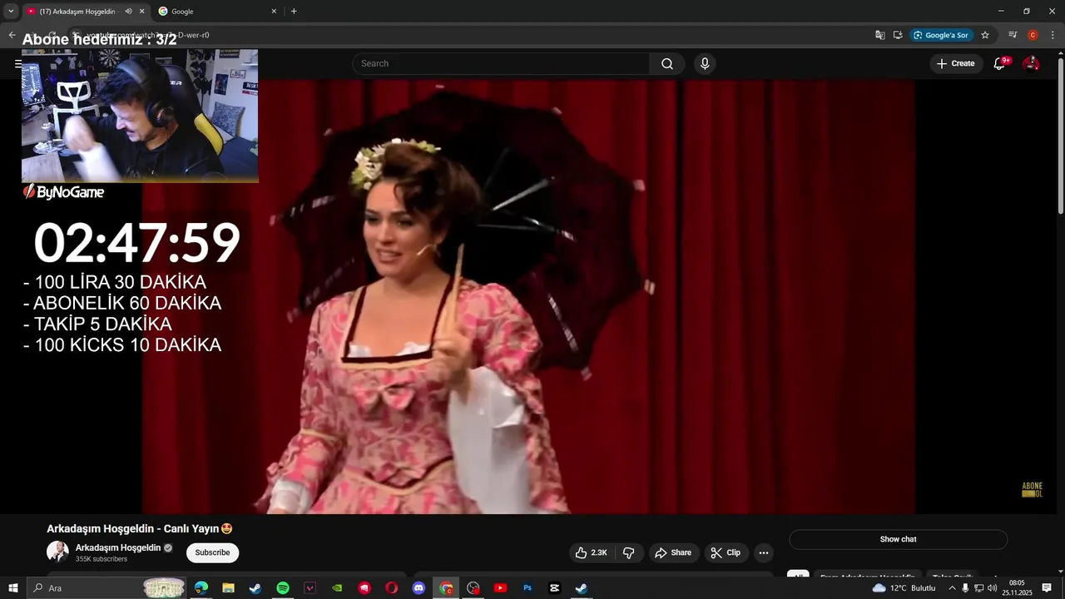Open the Chrome profile avatar
The height and width of the screenshot is (599, 1065).
tap(1033, 35)
